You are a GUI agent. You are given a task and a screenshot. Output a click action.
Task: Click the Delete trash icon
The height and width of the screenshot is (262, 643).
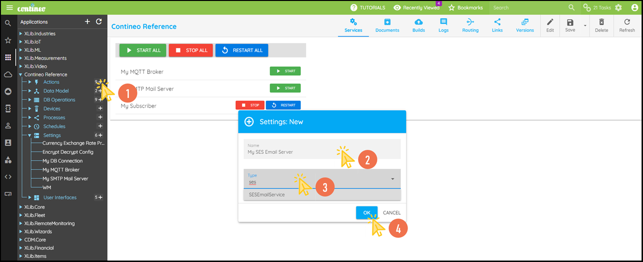tap(601, 25)
